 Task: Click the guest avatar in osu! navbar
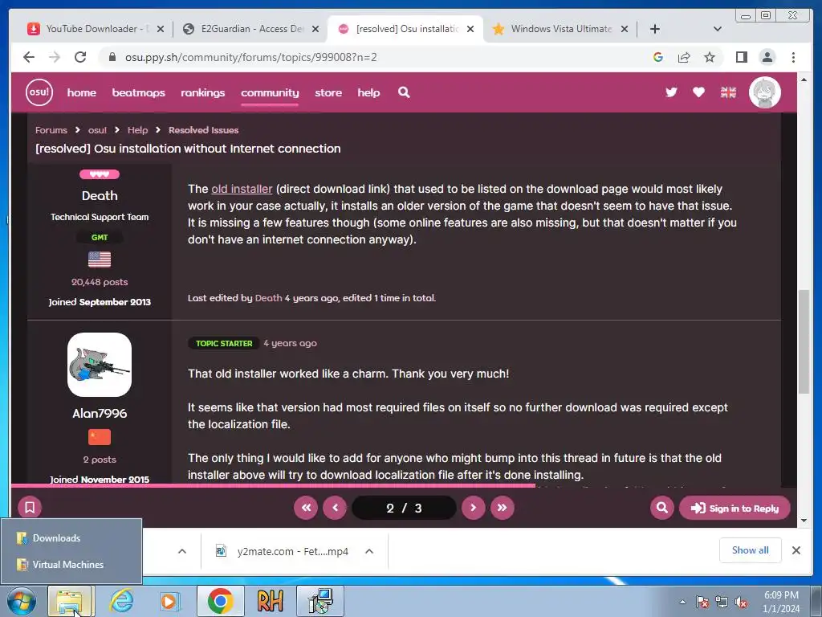point(765,92)
